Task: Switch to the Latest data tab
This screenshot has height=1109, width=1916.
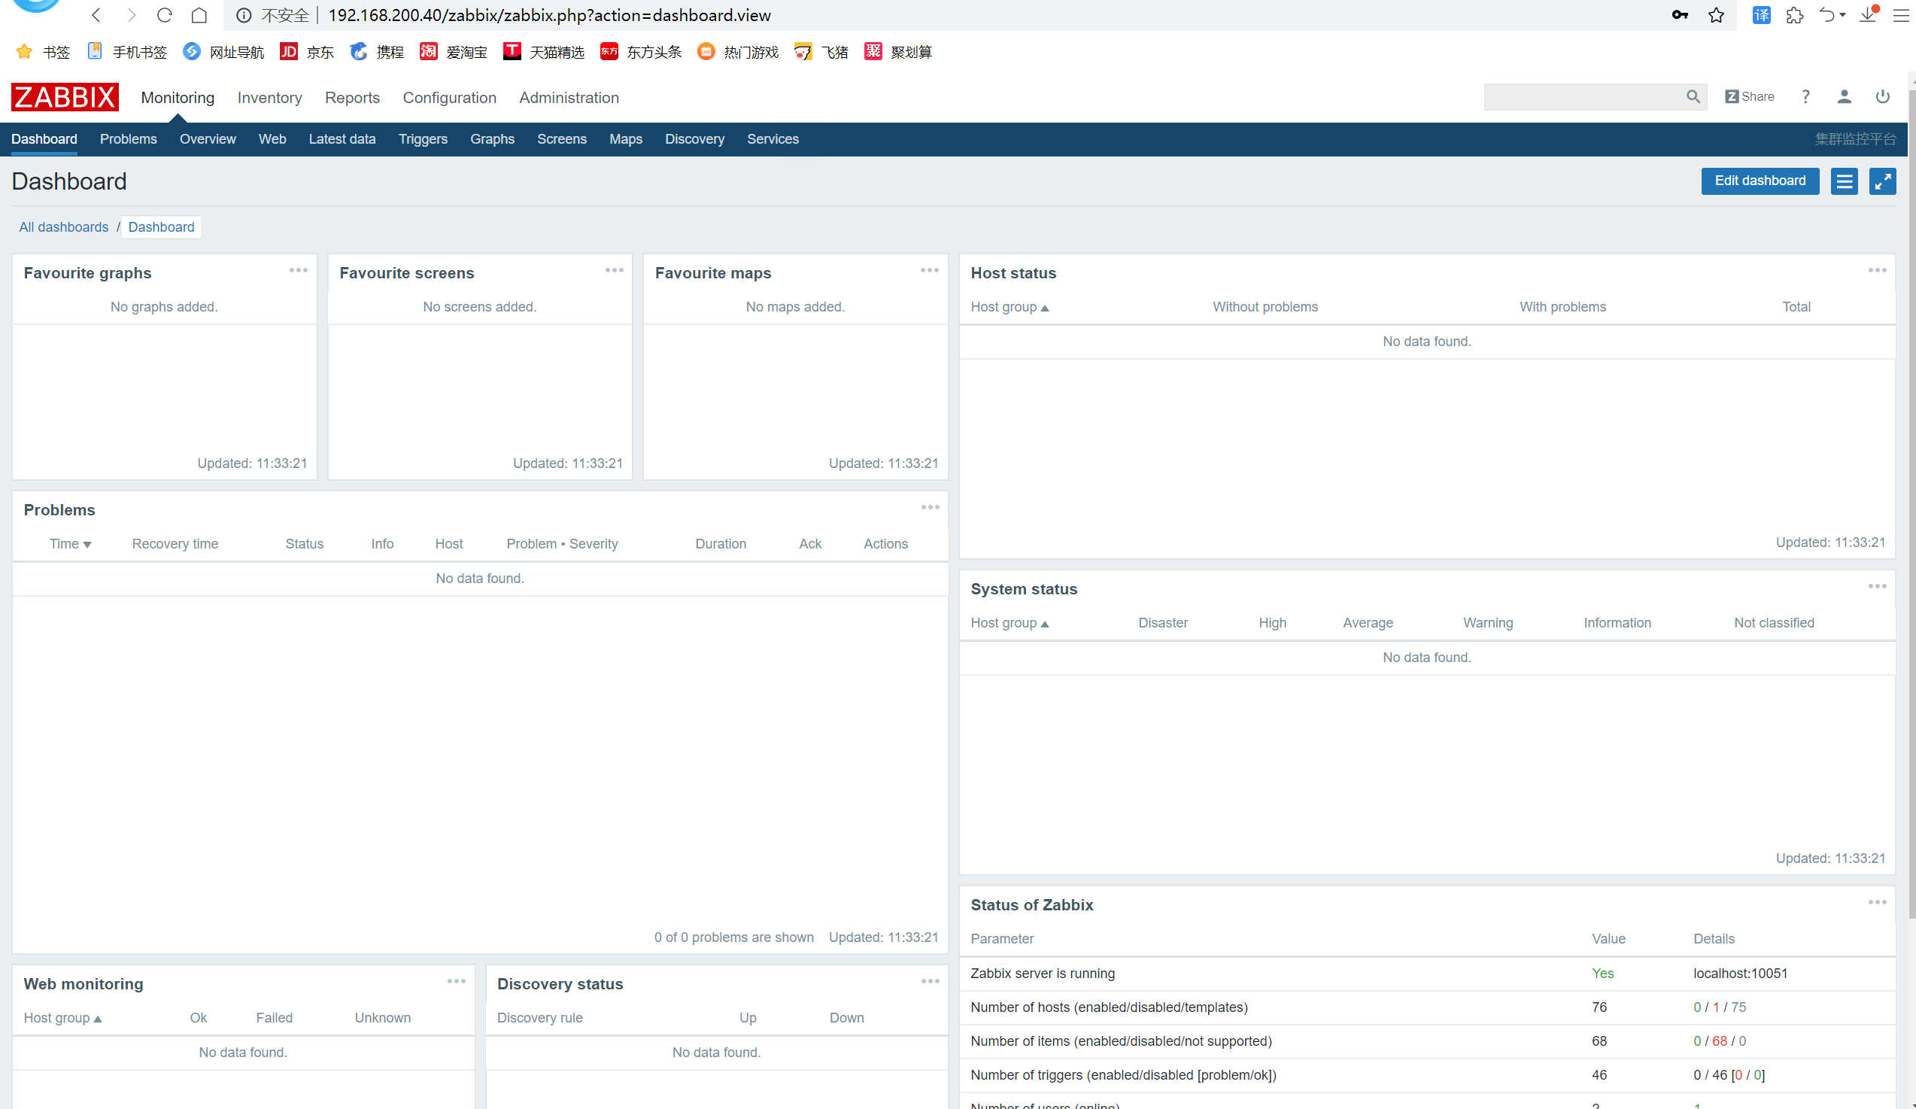Action: pos(342,139)
